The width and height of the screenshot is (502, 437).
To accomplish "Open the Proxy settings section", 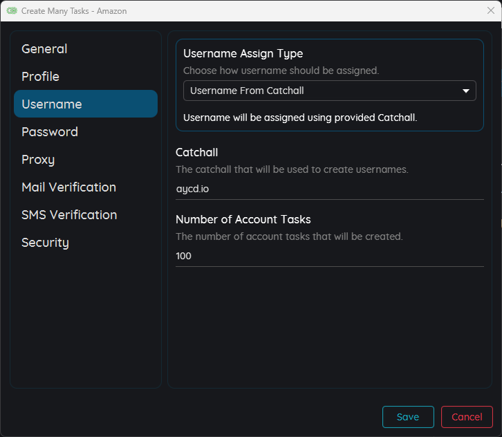I will tap(38, 160).
